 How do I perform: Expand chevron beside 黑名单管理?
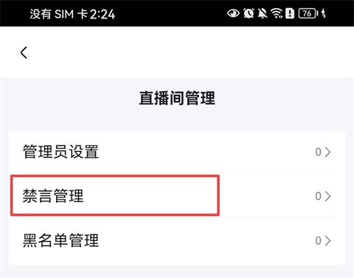[328, 240]
